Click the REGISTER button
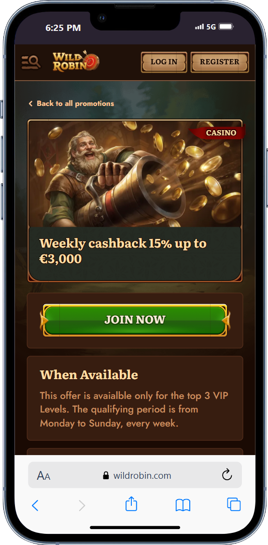Viewport: 268px width, 545px height. pyautogui.click(x=220, y=62)
